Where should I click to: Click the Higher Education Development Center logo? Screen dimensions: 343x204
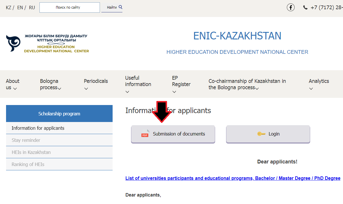pyautogui.click(x=48, y=43)
